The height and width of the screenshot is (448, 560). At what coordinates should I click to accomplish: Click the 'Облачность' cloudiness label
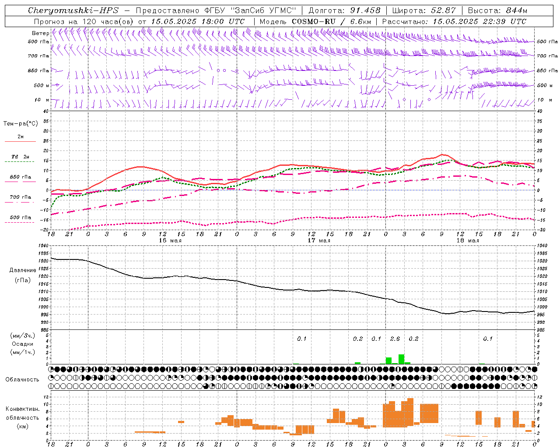[x=22, y=380]
